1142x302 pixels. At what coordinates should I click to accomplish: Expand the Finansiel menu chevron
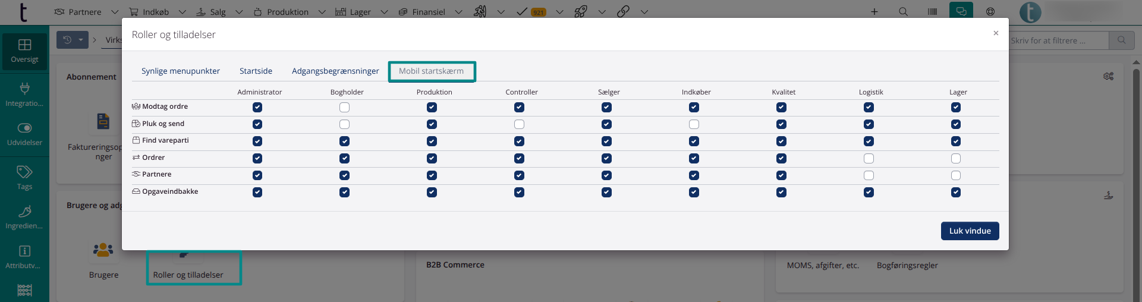pyautogui.click(x=458, y=12)
